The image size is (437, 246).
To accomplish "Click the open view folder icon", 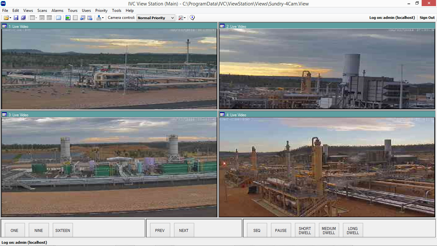I will pyautogui.click(x=6, y=18).
